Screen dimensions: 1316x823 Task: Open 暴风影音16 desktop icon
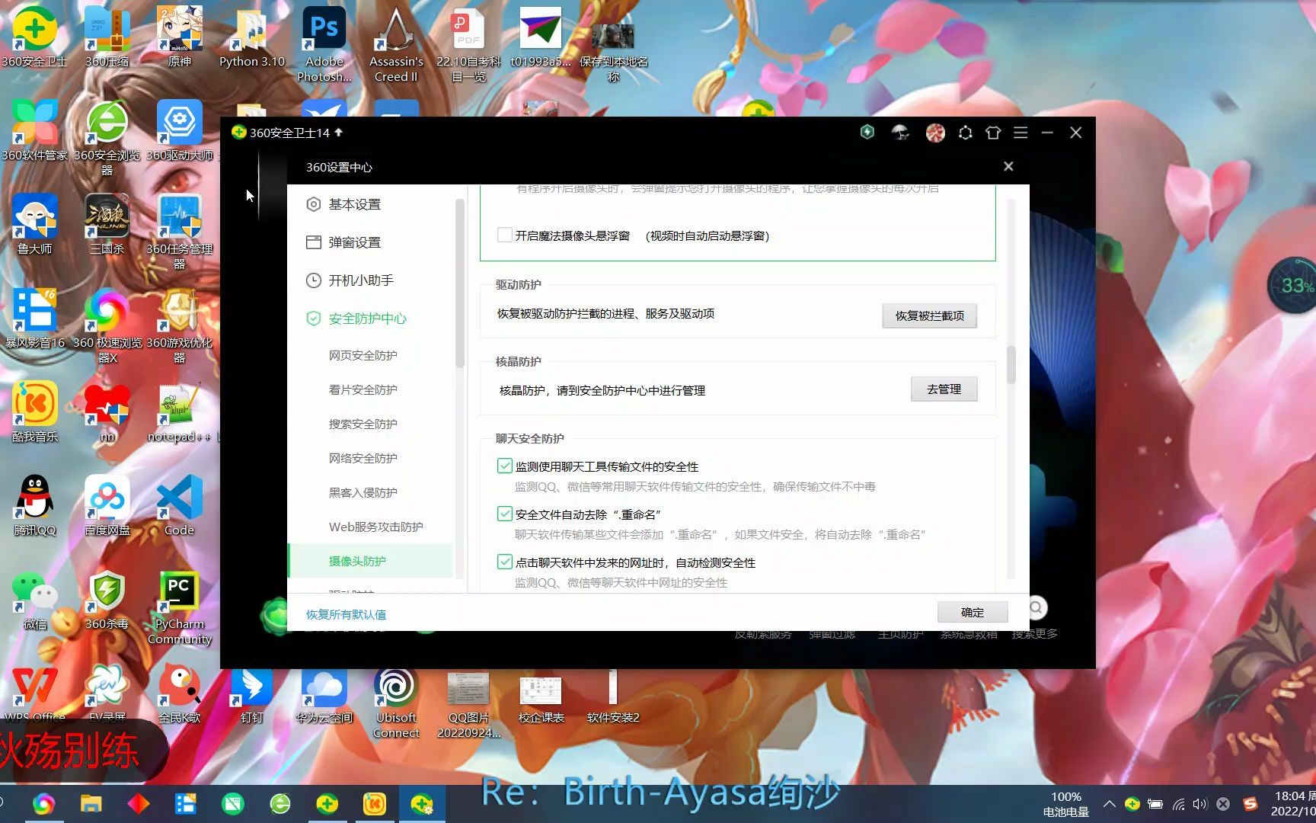pyautogui.click(x=34, y=318)
